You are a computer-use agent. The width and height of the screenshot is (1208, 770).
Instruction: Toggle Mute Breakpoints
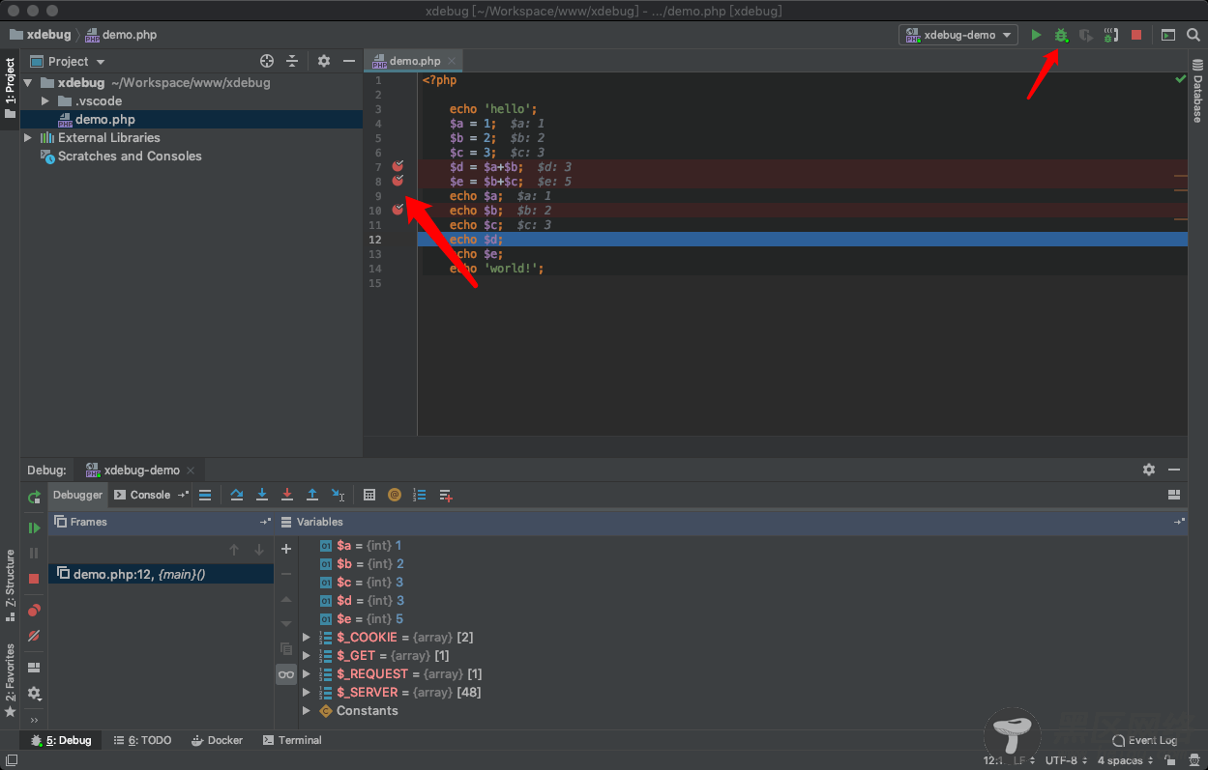click(x=34, y=636)
